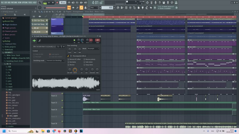Open the Mixer view icon
The height and width of the screenshot is (134, 239).
pos(130,8)
